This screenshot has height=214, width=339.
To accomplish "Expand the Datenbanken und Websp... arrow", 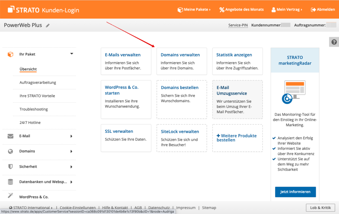I will pos(72,182).
